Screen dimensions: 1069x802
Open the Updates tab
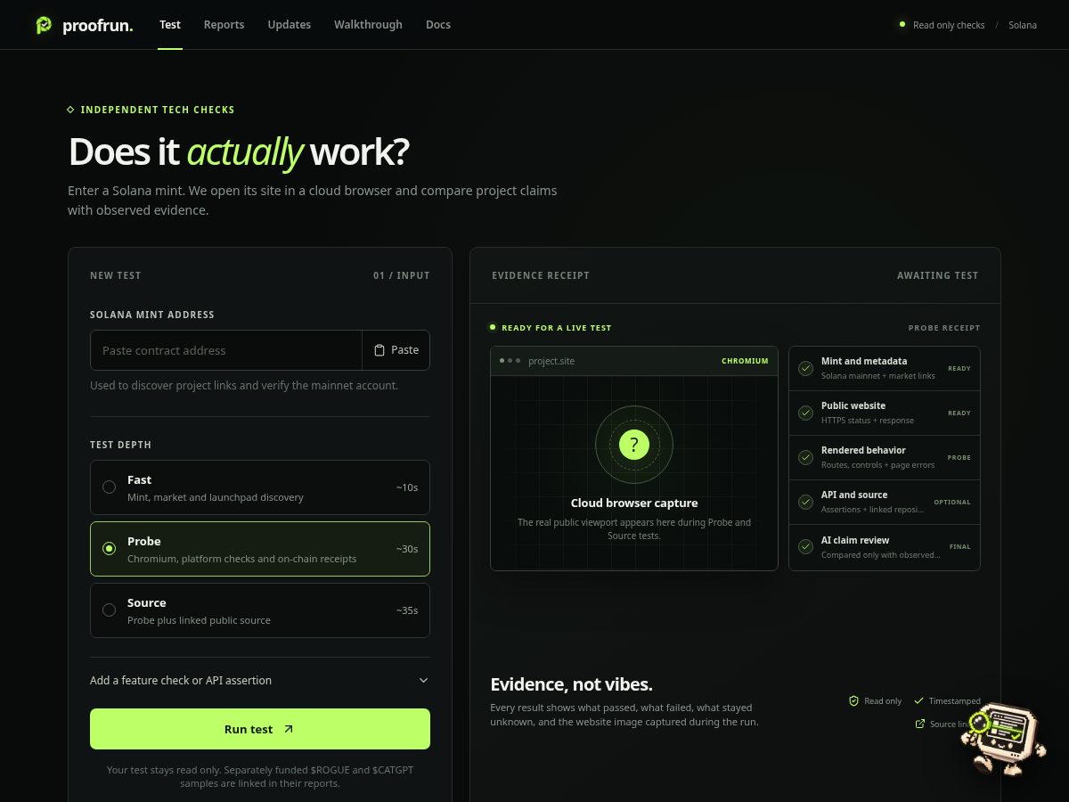point(290,25)
